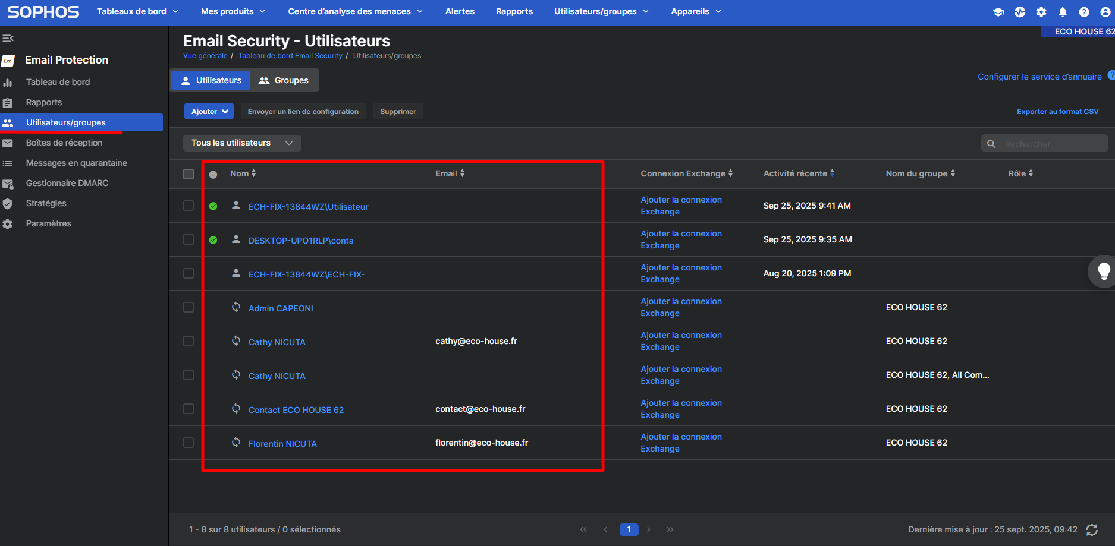
Task: Open Alertes in the top navigation
Action: pos(460,11)
